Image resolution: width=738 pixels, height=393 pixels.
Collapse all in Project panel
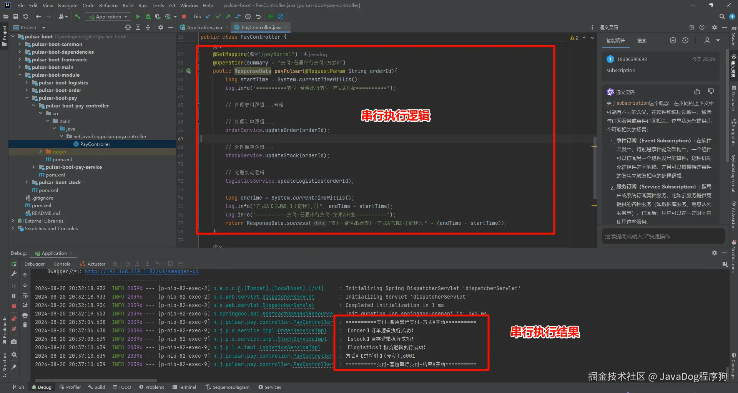pyautogui.click(x=148, y=27)
